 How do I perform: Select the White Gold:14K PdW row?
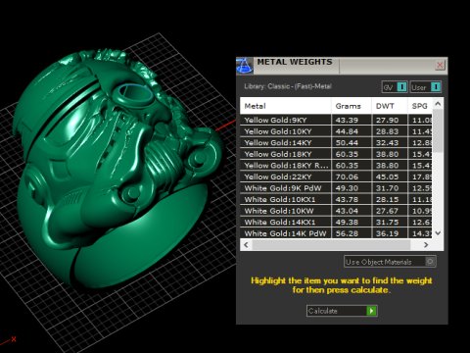(336, 233)
